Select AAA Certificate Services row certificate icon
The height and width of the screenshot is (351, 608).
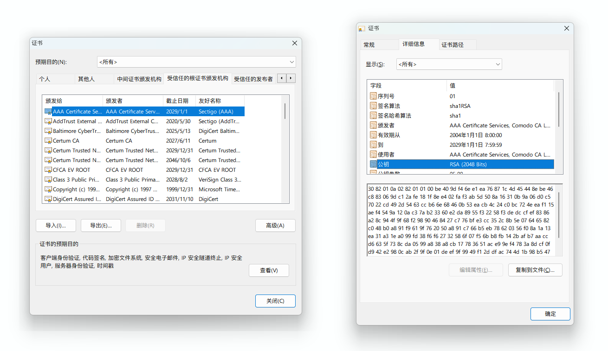click(x=48, y=112)
